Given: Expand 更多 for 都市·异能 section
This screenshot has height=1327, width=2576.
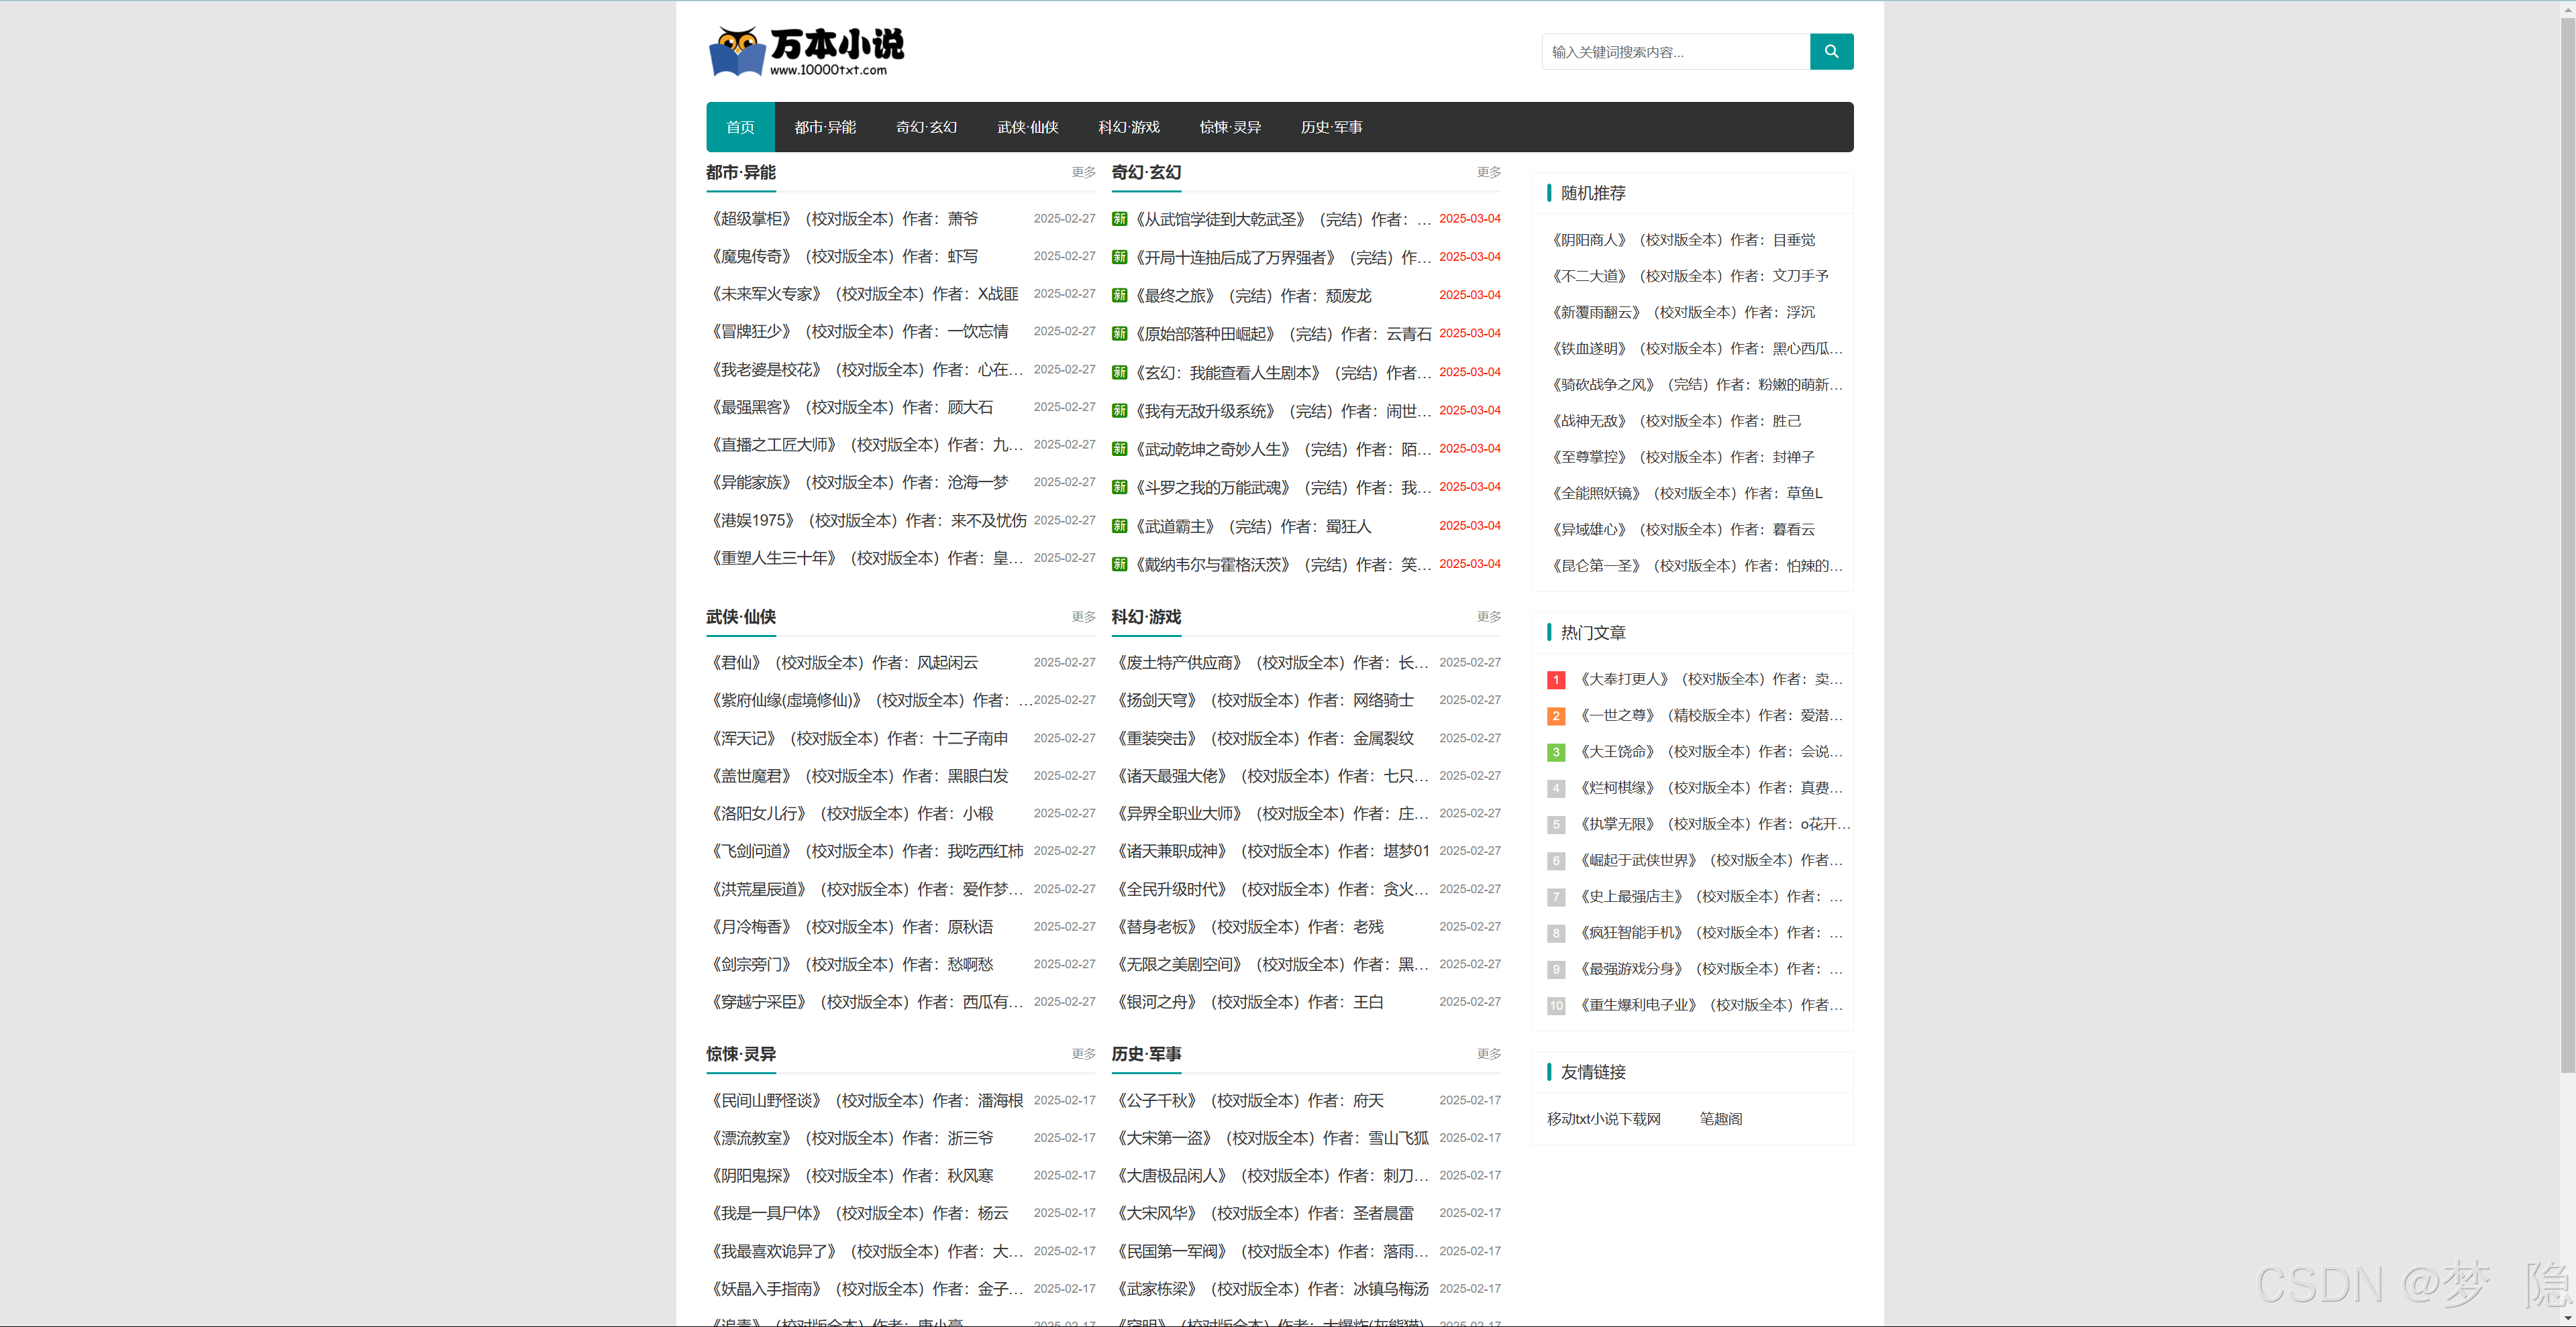Looking at the screenshot, I should pos(1083,173).
